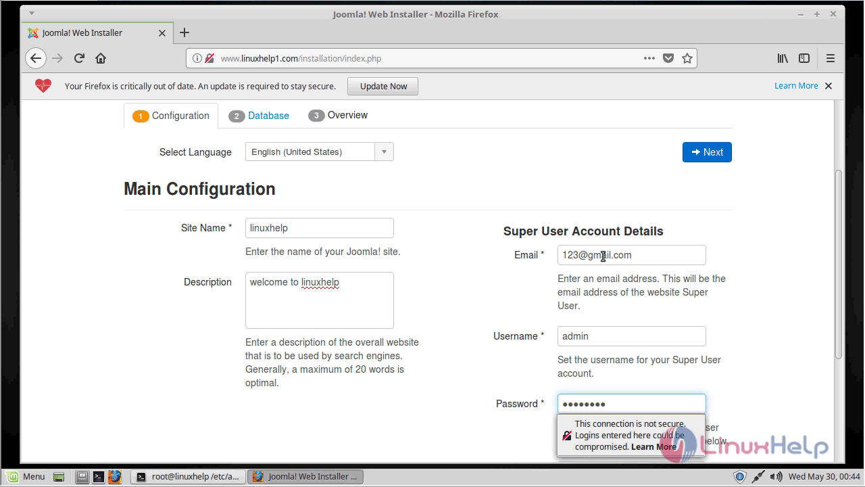Open the network connection tray icon
The height and width of the screenshot is (487, 865).
pyautogui.click(x=758, y=476)
